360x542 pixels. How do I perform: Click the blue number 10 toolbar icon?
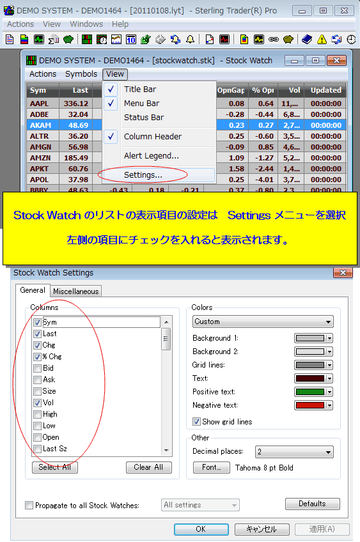(x=130, y=40)
